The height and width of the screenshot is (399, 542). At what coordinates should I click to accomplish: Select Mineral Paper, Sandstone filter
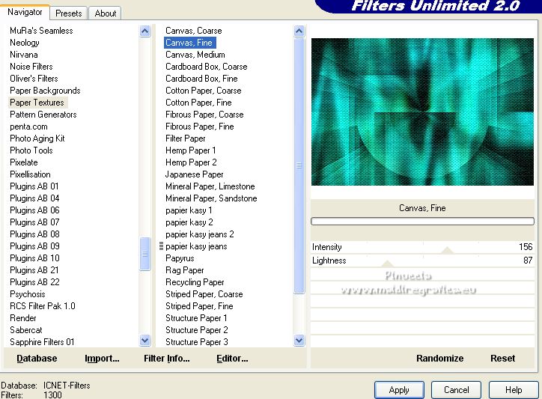click(x=211, y=198)
